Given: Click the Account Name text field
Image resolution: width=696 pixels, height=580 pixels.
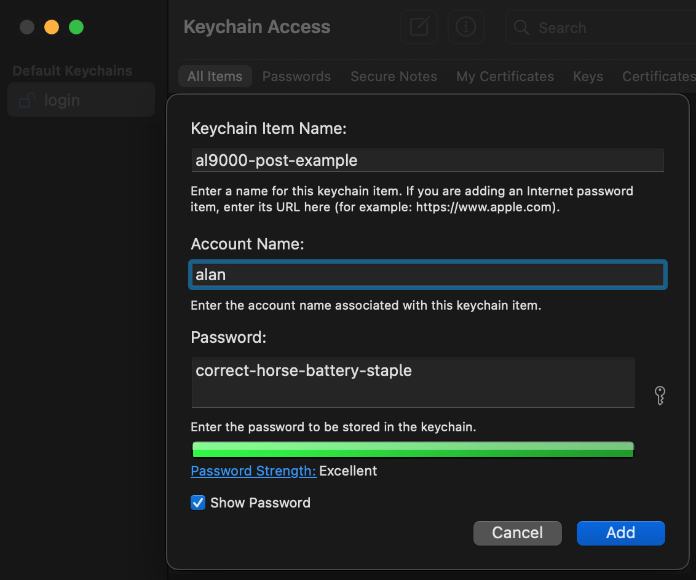Looking at the screenshot, I should [x=427, y=275].
